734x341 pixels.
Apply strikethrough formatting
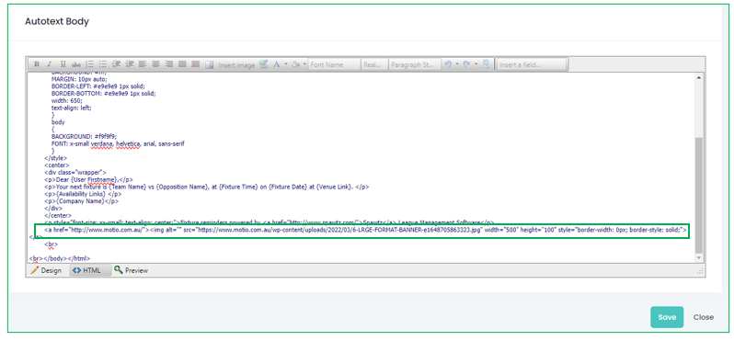pos(76,64)
